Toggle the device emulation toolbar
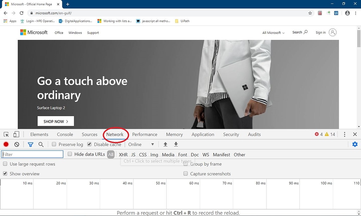This screenshot has width=361, height=216. (x=16, y=134)
